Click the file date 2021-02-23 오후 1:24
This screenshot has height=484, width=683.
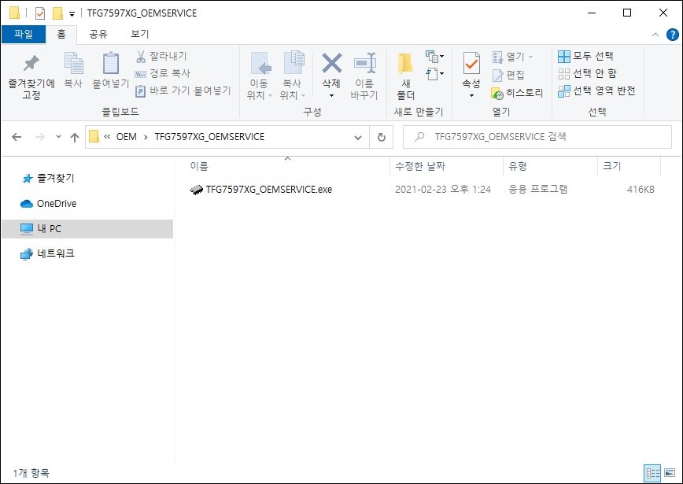pos(442,190)
